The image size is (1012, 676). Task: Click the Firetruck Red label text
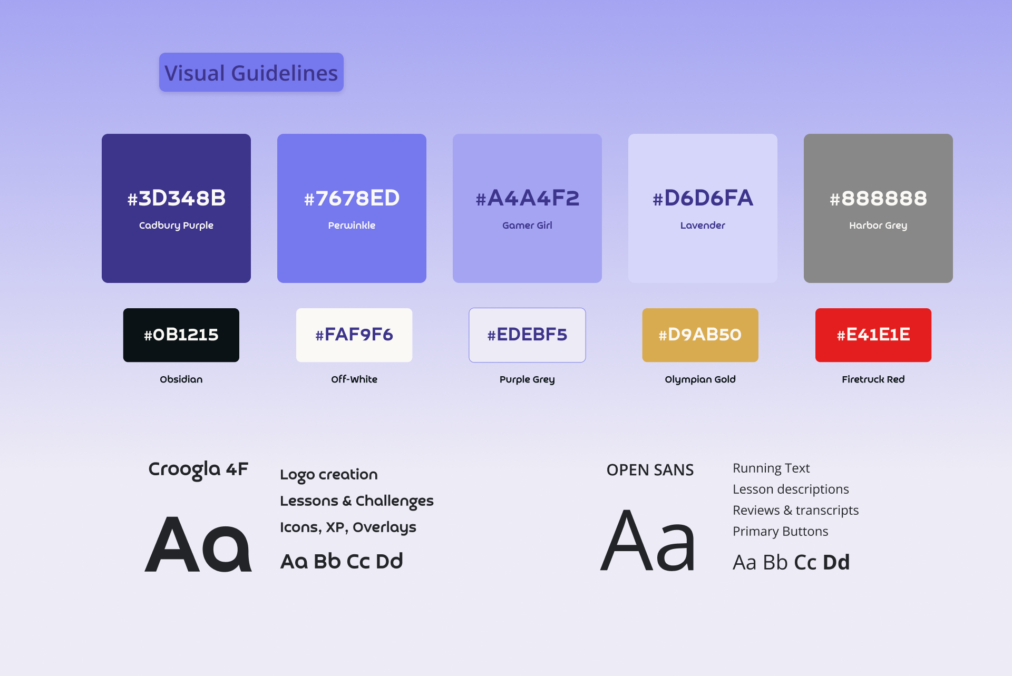coord(873,379)
